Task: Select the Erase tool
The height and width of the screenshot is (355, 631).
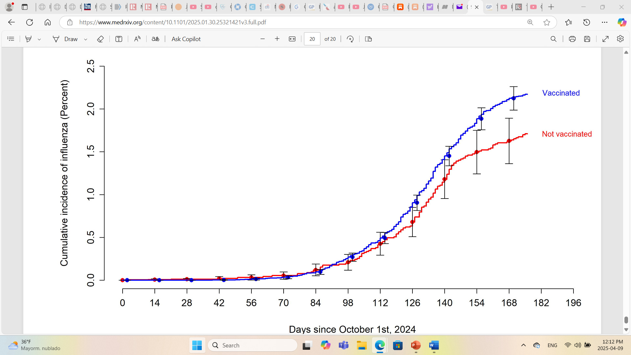Action: [x=100, y=39]
